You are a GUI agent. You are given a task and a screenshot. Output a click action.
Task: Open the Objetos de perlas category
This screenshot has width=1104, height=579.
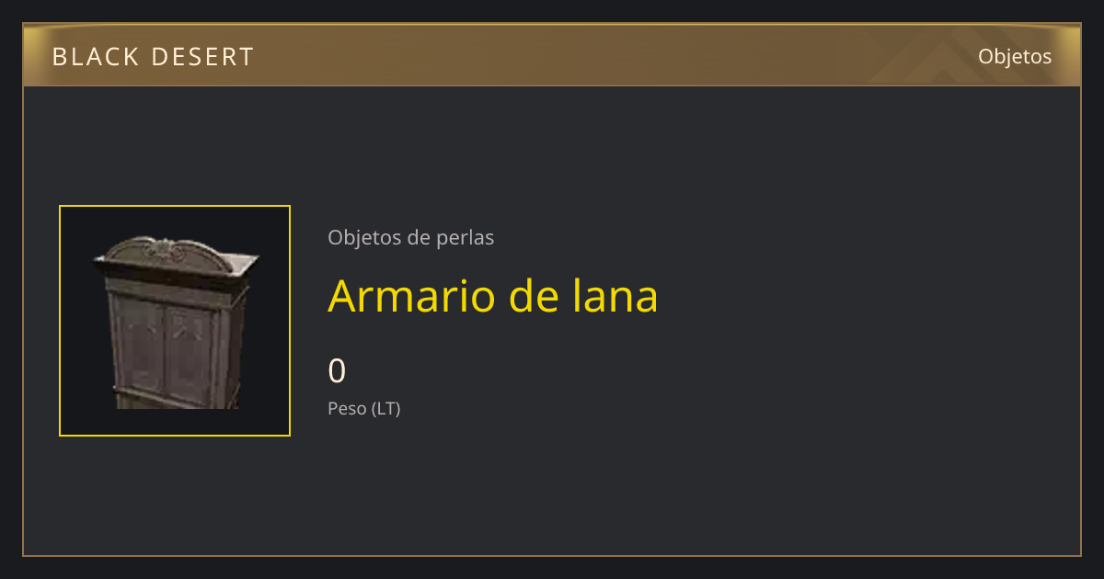click(x=411, y=238)
